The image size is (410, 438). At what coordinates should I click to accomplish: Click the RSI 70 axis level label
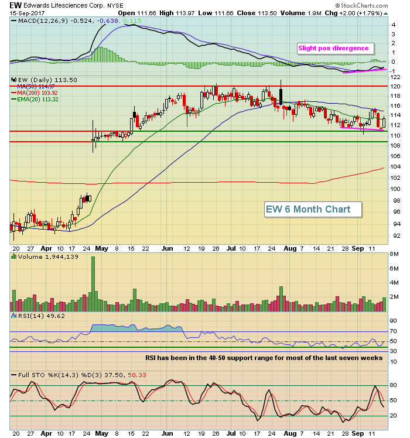coord(393,331)
